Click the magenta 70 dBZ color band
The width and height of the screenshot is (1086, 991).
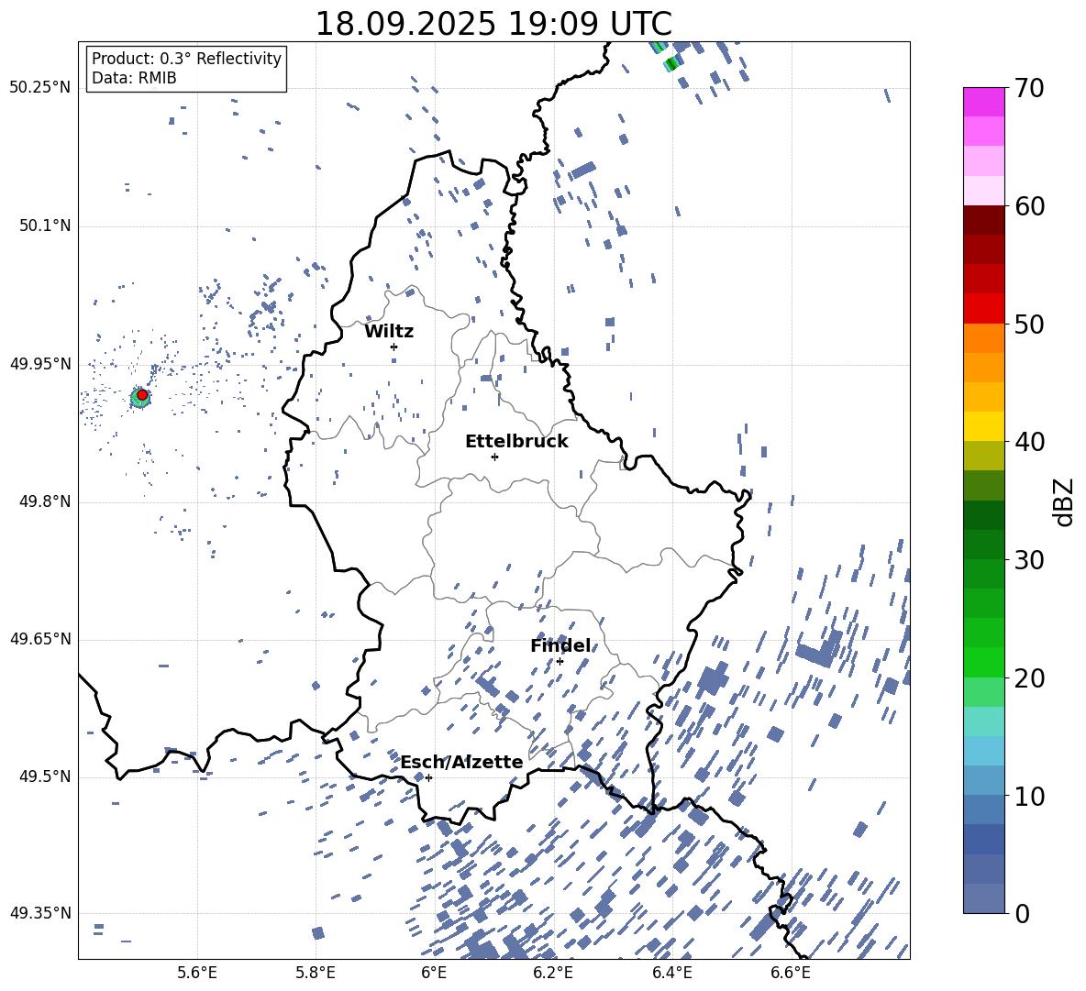tap(983, 102)
